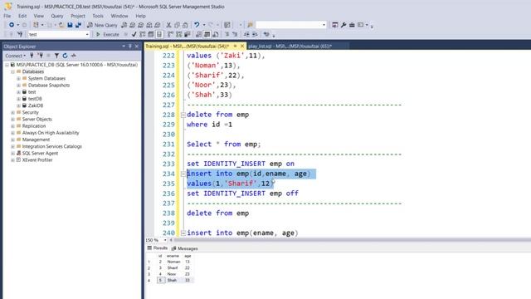
Task: Select the XEvent Profiler item
Action: [x=37, y=159]
